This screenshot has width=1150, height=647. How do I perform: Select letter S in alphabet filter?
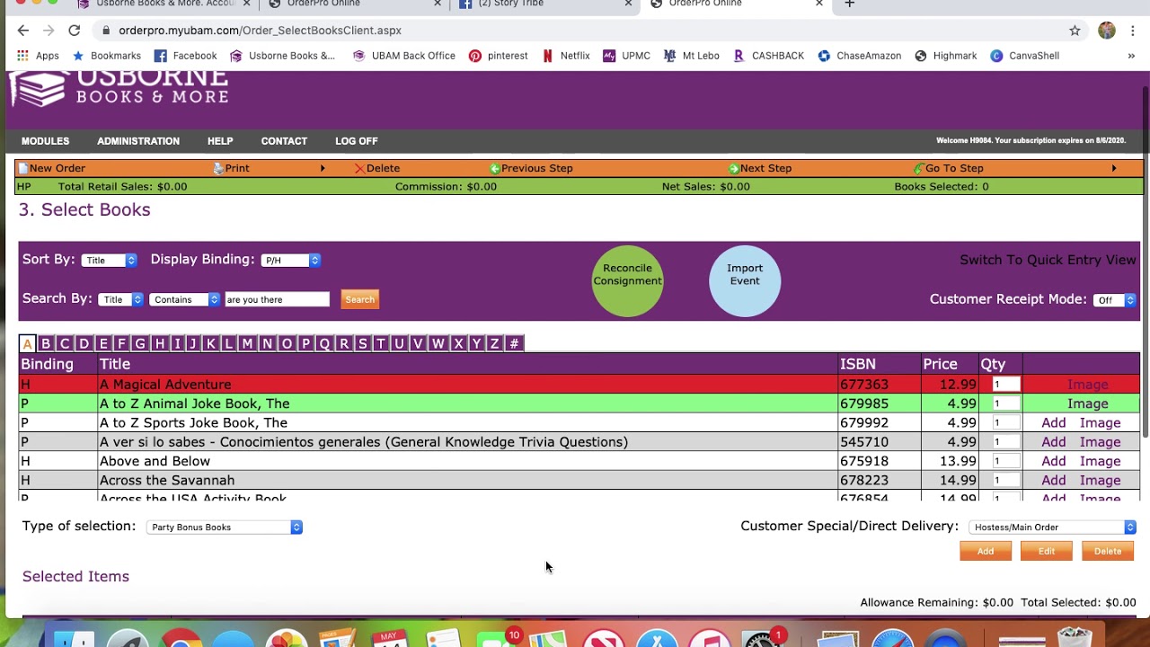(362, 343)
